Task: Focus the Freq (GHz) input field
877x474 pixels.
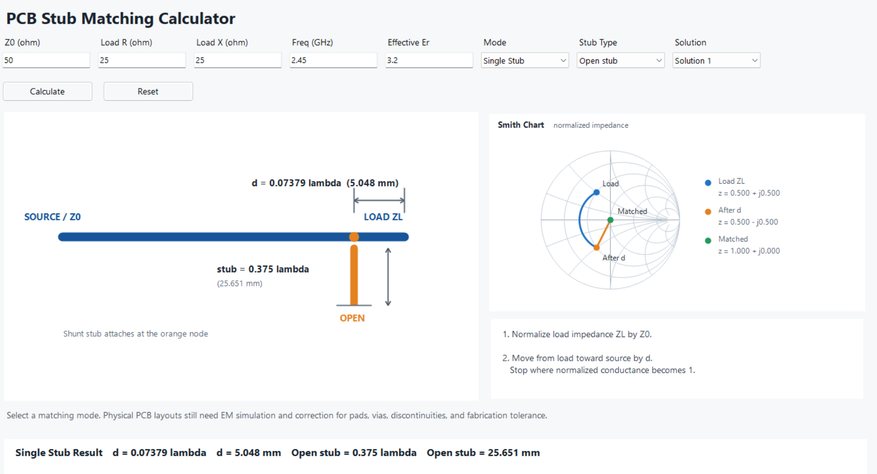Action: coord(334,60)
